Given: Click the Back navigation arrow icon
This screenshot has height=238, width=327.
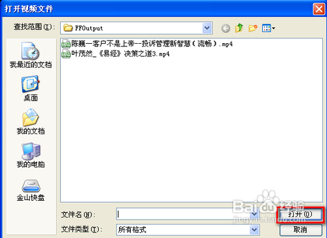Looking at the screenshot, I should [x=226, y=28].
